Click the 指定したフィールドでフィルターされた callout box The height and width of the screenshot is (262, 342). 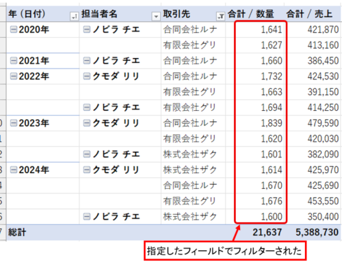[225, 251]
